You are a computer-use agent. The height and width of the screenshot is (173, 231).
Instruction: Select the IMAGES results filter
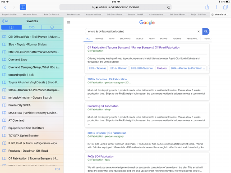[x=99, y=39]
